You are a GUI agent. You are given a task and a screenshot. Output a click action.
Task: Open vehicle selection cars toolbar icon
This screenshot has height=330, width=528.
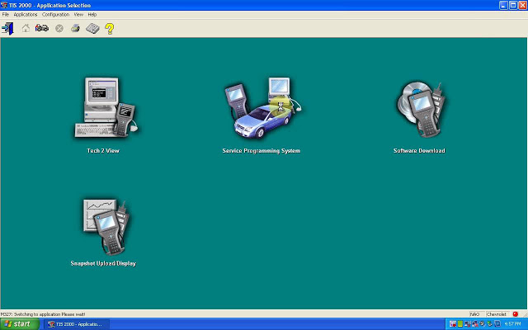[x=42, y=28]
